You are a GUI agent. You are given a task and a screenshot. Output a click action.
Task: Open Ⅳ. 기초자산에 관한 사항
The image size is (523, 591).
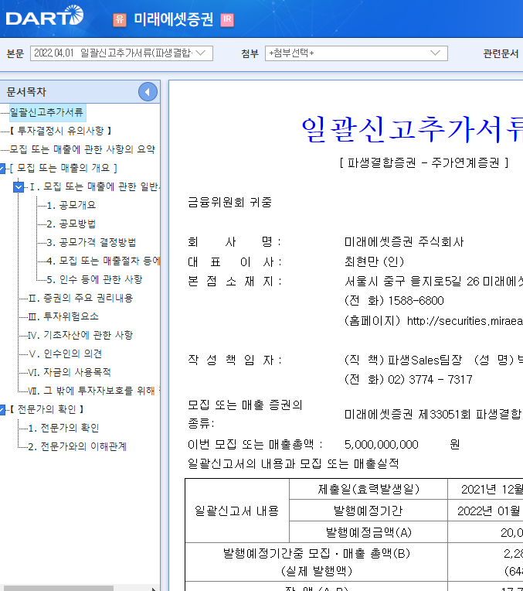pyautogui.click(x=80, y=335)
